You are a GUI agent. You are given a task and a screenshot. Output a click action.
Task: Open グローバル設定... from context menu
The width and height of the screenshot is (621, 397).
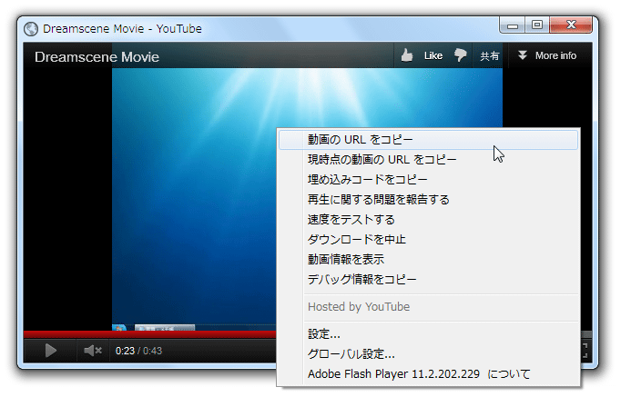[x=429, y=354]
